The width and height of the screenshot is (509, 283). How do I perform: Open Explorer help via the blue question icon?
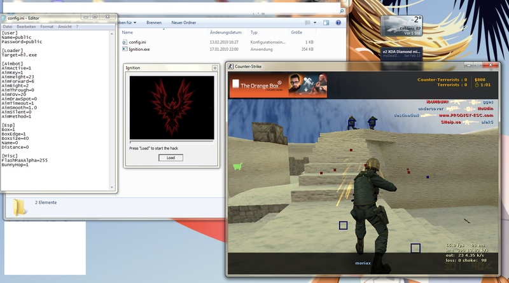(338, 23)
